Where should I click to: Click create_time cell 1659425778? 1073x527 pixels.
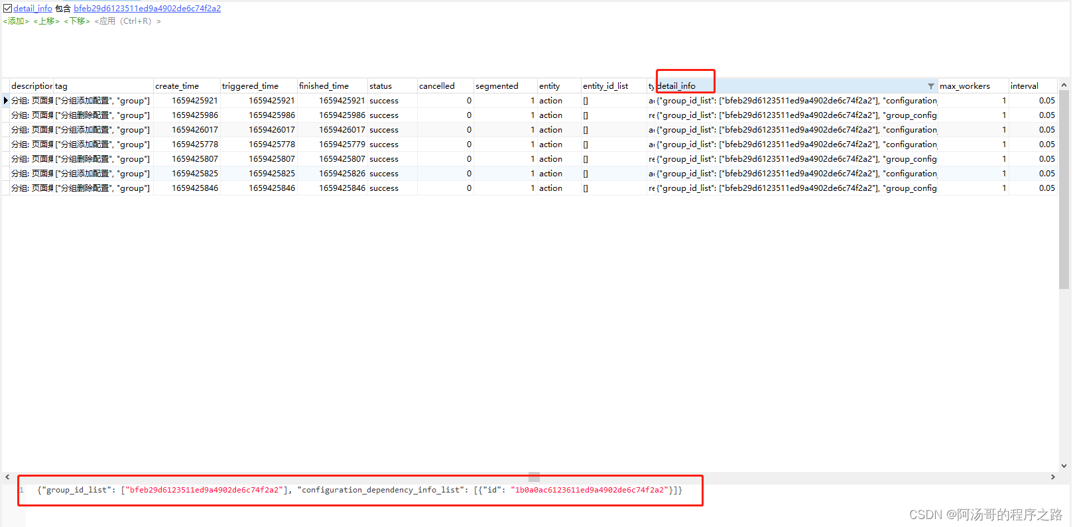click(x=187, y=145)
